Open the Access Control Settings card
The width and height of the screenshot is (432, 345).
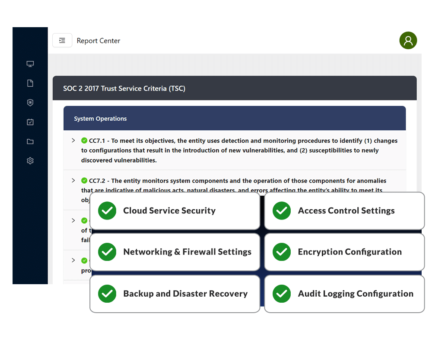click(x=346, y=211)
